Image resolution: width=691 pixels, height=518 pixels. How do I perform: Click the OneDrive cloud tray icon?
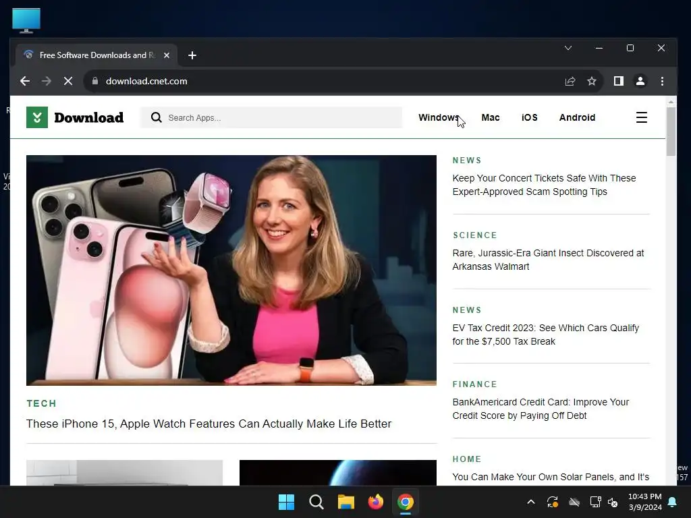click(x=574, y=502)
